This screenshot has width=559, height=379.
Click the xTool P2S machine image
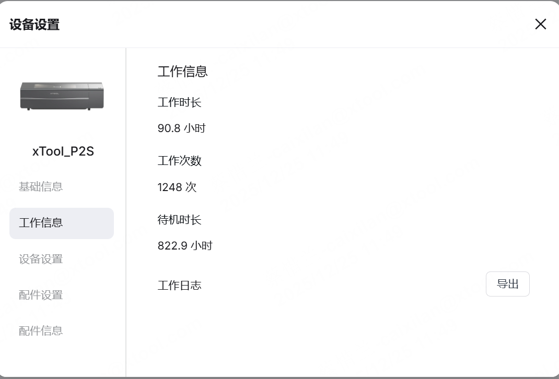point(62,95)
